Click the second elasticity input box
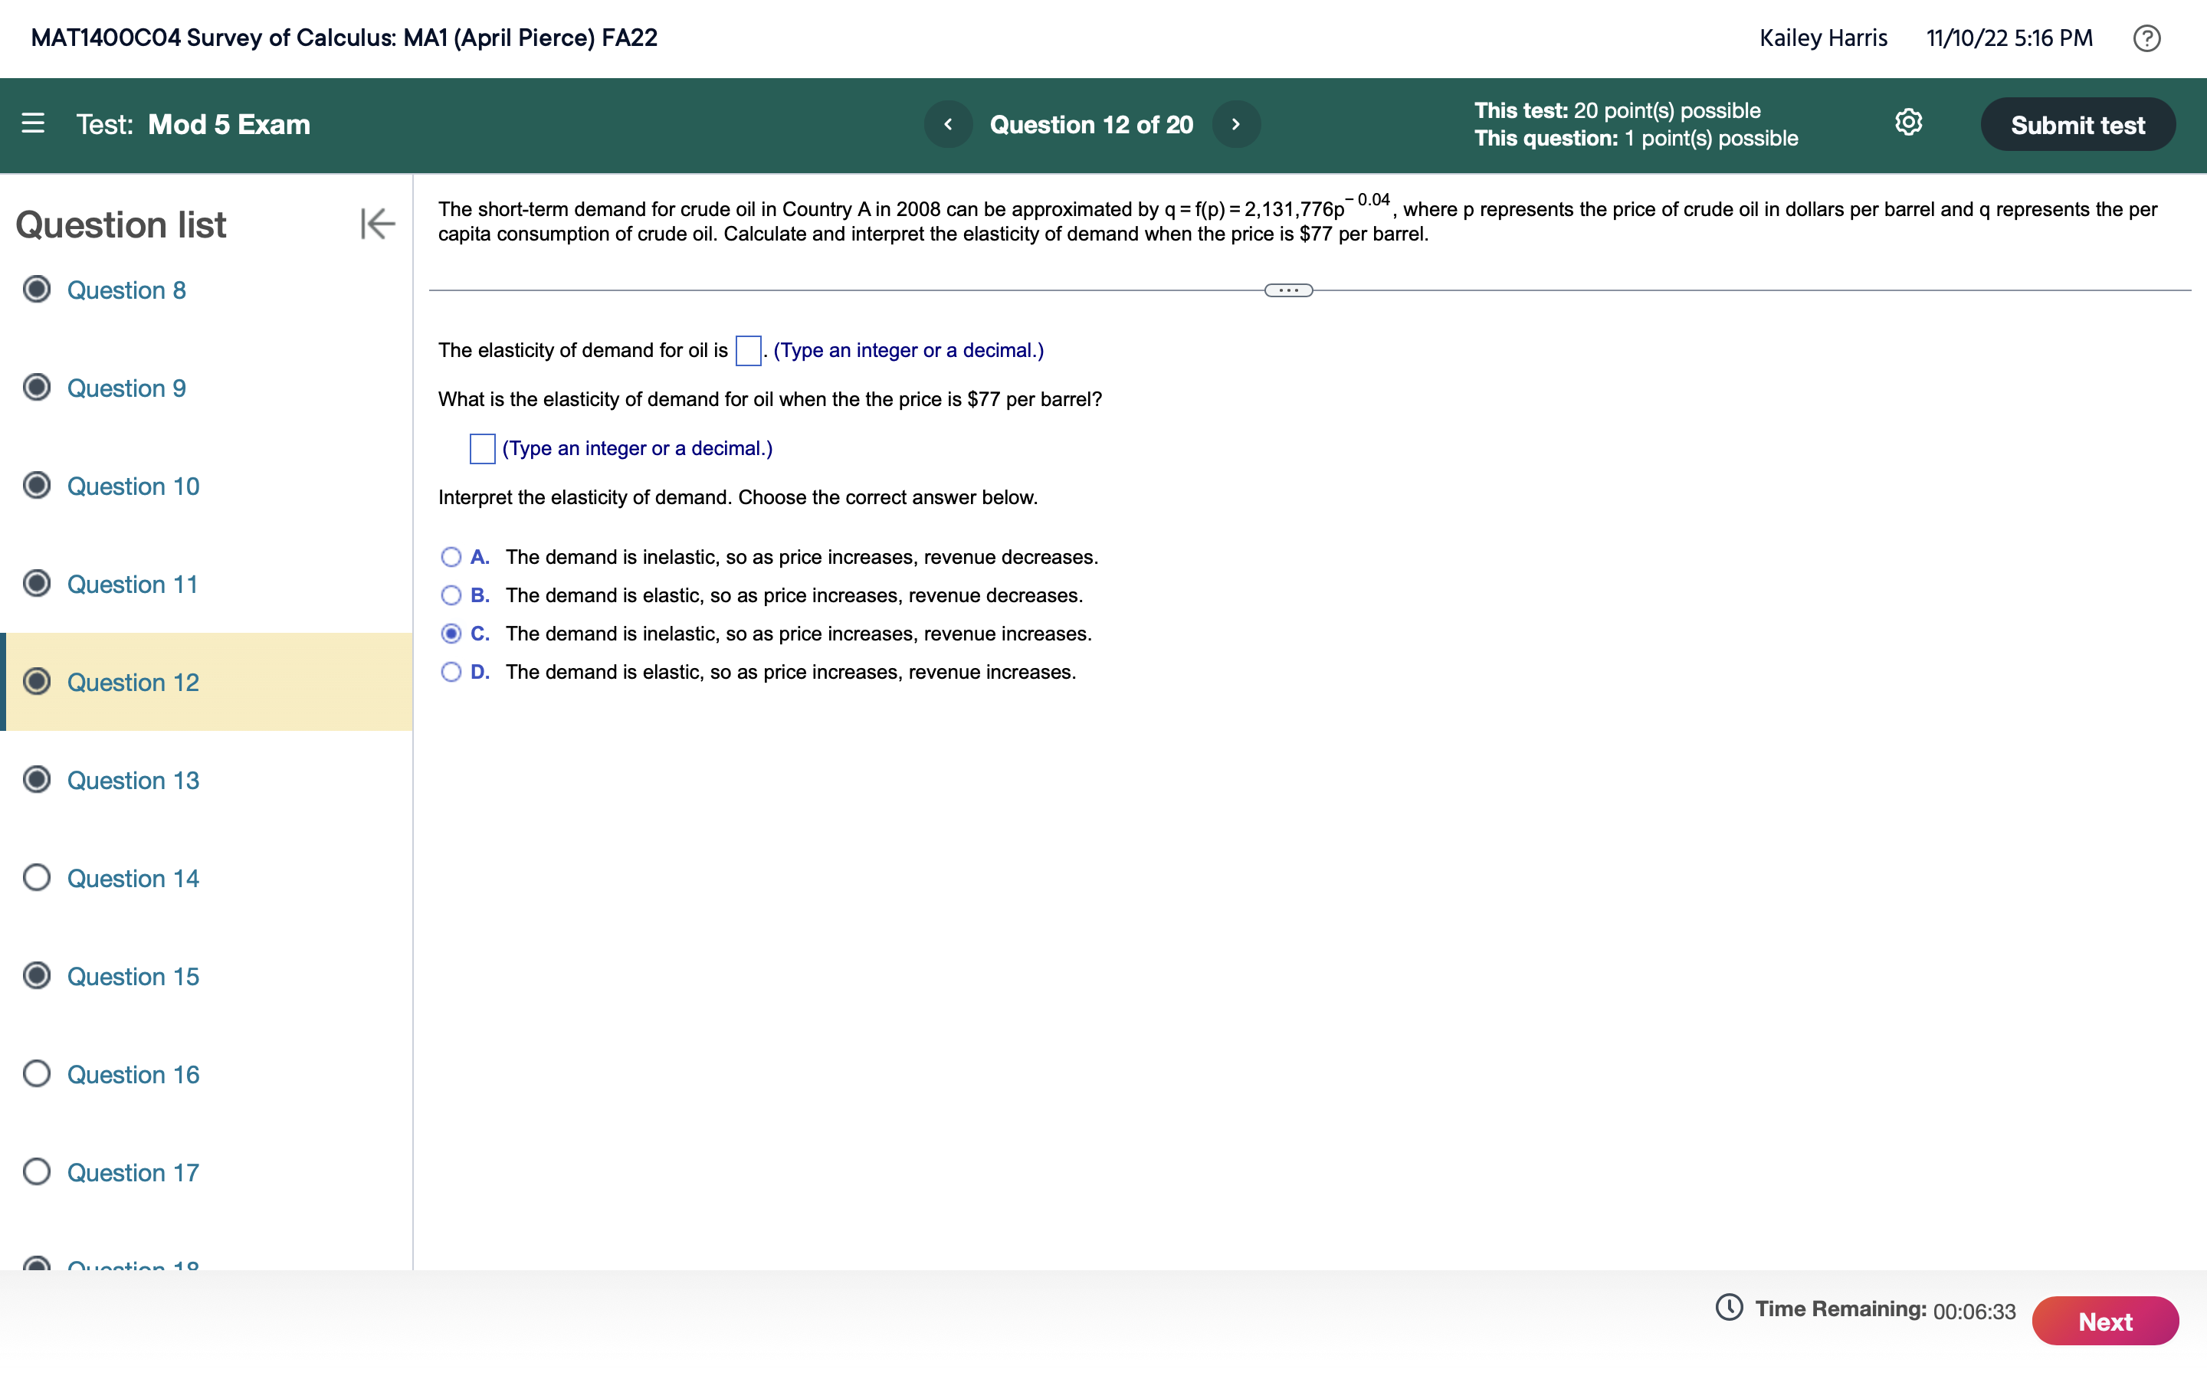 pos(483,448)
